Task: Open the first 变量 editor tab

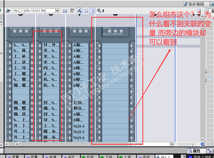Action: coord(15,156)
